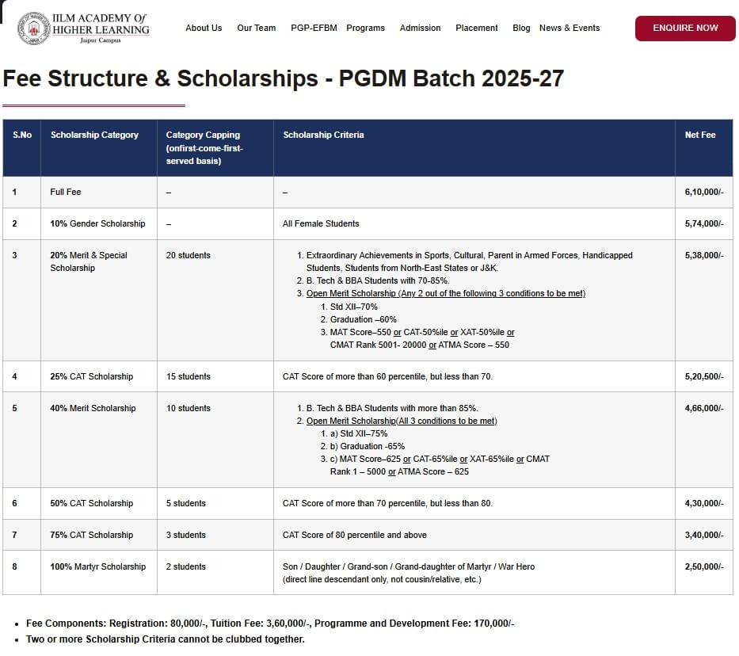
Task: Go to the PGP-EFBM page
Action: (x=314, y=28)
